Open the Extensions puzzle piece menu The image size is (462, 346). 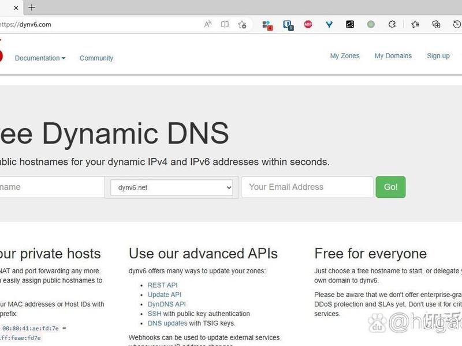click(x=392, y=24)
